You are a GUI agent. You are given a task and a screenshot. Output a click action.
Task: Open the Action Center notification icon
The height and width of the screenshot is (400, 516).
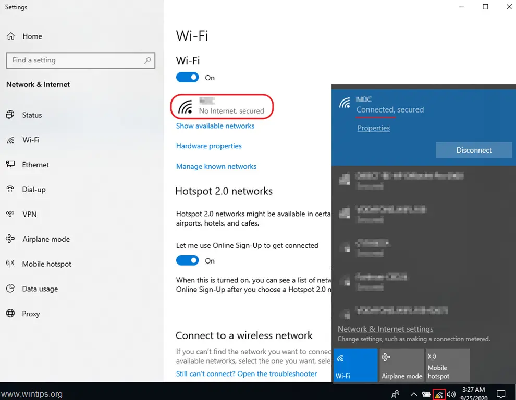501,394
